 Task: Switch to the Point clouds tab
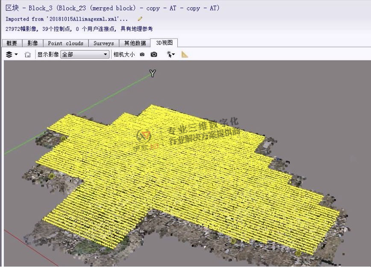point(65,43)
